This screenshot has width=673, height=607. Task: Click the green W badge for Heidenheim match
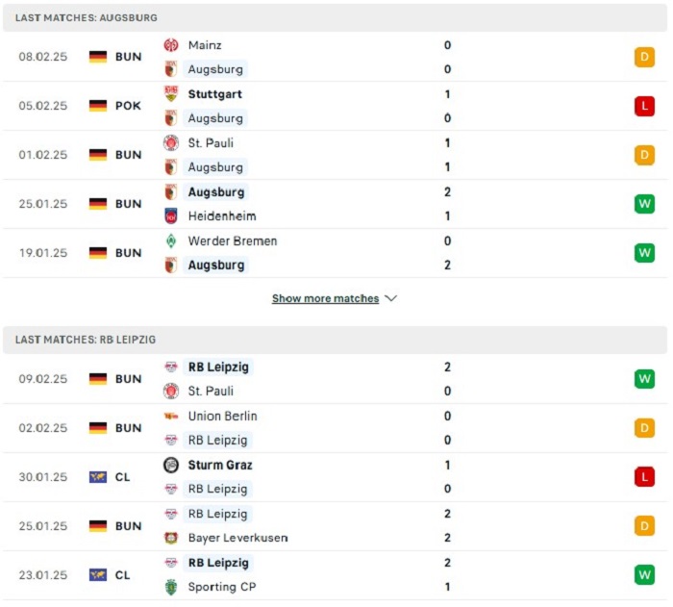click(644, 204)
